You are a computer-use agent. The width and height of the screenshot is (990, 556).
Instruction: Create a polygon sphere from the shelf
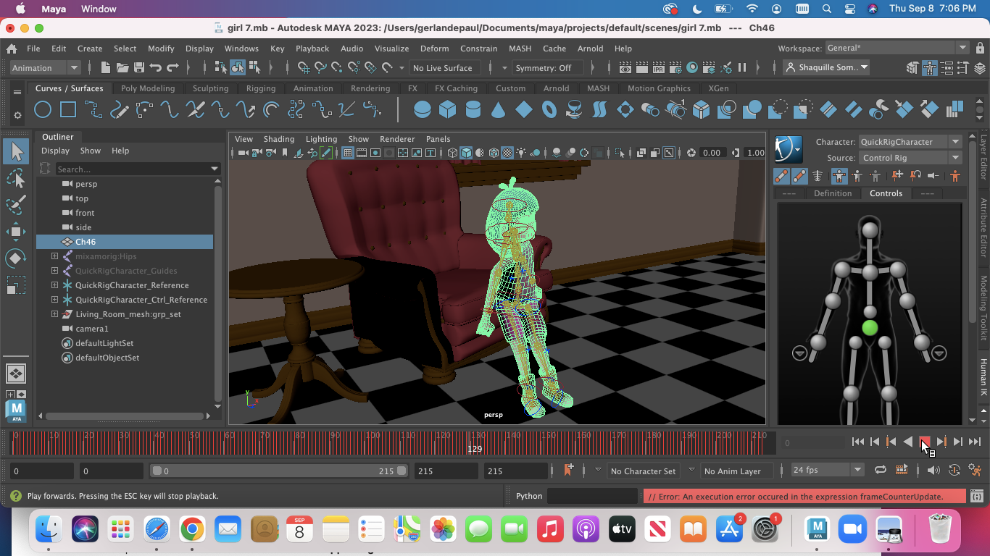coord(421,109)
